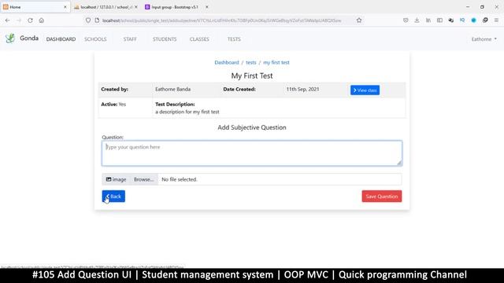Open the SCHOOLS nav item

click(95, 39)
